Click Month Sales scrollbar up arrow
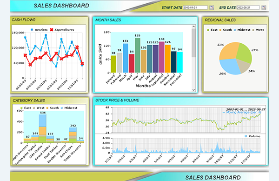This screenshot has width=279, height=181. tap(193, 27)
